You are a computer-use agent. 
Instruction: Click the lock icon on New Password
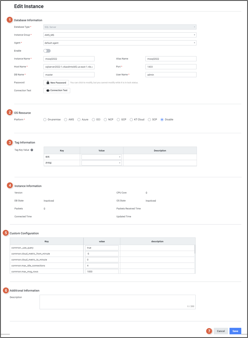pyautogui.click(x=48, y=83)
